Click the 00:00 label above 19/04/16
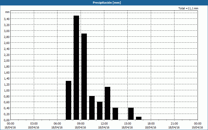Screen dimensions: 208x130 coord(198,124)
